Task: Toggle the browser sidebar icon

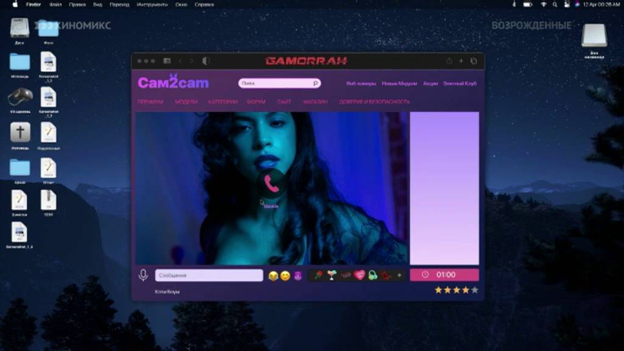Action: (167, 61)
